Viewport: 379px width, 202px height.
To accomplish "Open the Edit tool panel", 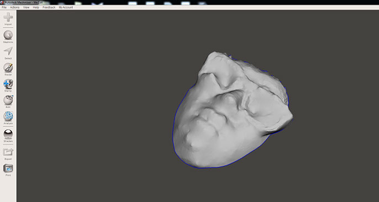I will pos(8,100).
